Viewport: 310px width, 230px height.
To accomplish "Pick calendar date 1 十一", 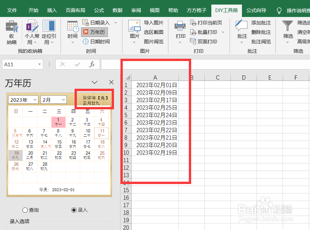I will tap(58, 122).
